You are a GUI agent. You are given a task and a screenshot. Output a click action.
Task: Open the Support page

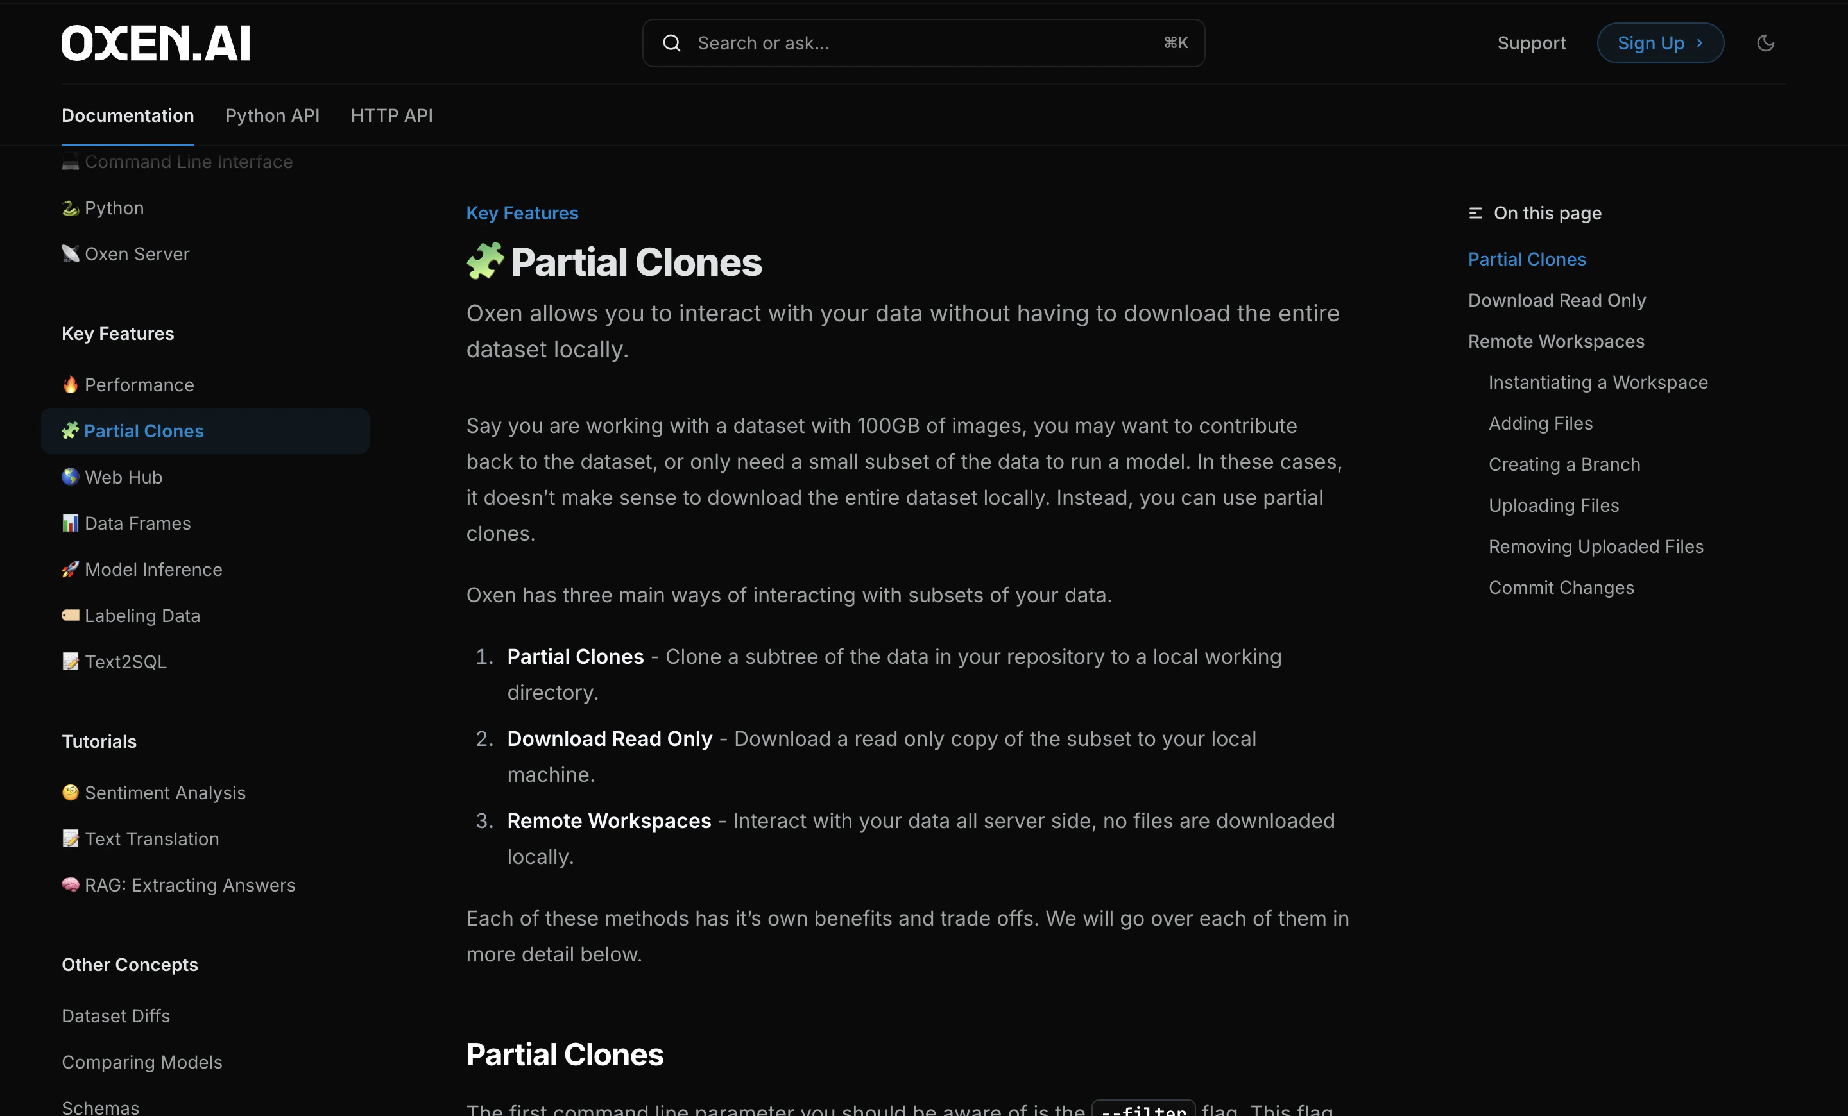point(1532,43)
